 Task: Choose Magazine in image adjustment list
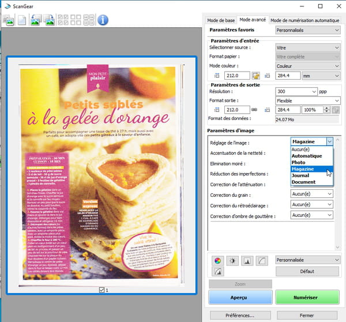click(312, 169)
